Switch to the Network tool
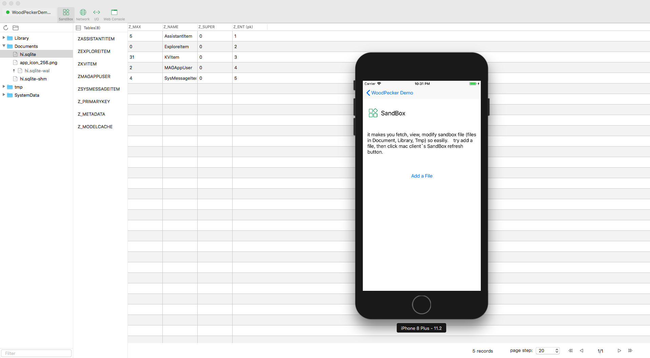The width and height of the screenshot is (650, 358). 83,15
